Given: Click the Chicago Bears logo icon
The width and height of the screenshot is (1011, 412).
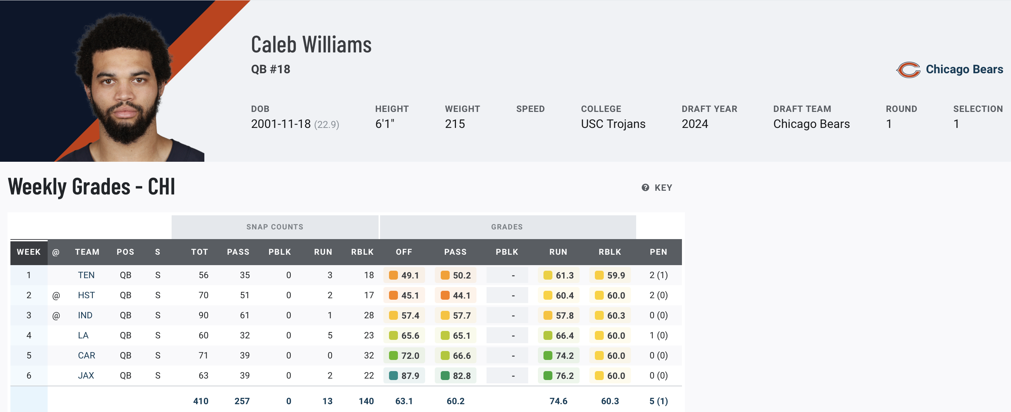Looking at the screenshot, I should [x=908, y=70].
